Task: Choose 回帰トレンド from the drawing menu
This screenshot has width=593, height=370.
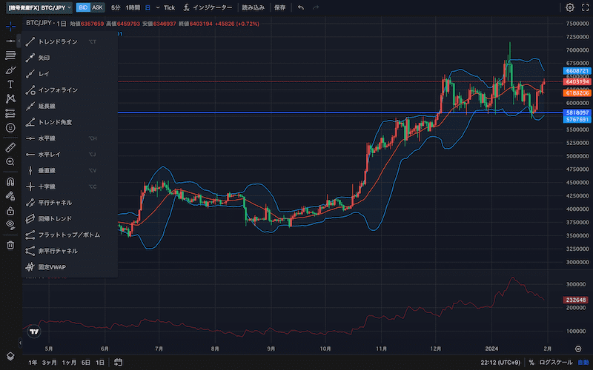Action: point(70,219)
